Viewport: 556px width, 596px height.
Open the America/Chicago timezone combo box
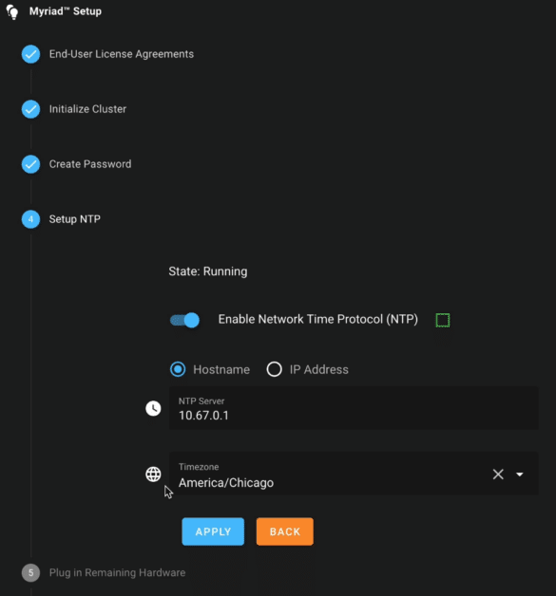click(x=354, y=474)
